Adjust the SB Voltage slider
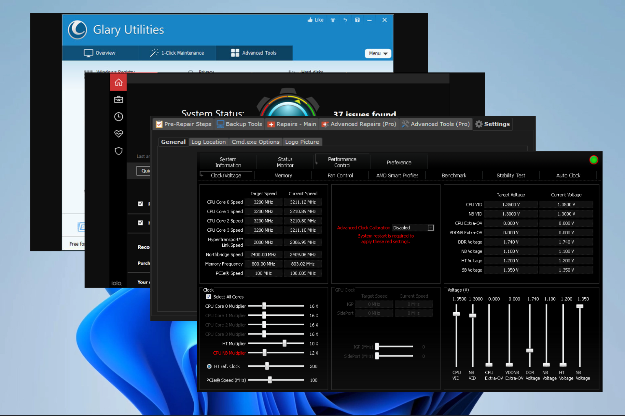 coord(580,306)
